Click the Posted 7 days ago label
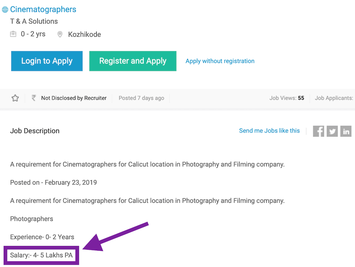Image resolution: width=355 pixels, height=267 pixels. click(141, 98)
